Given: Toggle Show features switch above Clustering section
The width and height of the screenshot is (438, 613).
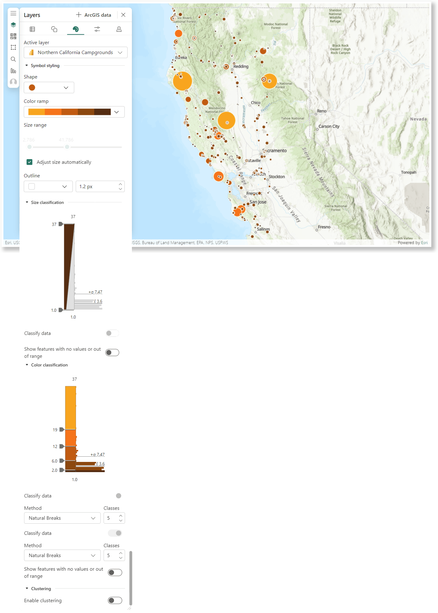Looking at the screenshot, I should tap(115, 573).
